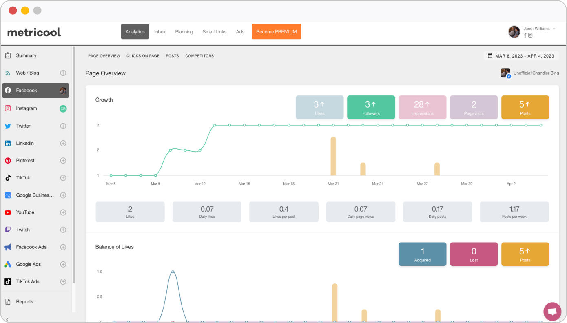
Task: Add a TikTok connection with its plus icon
Action: [63, 178]
